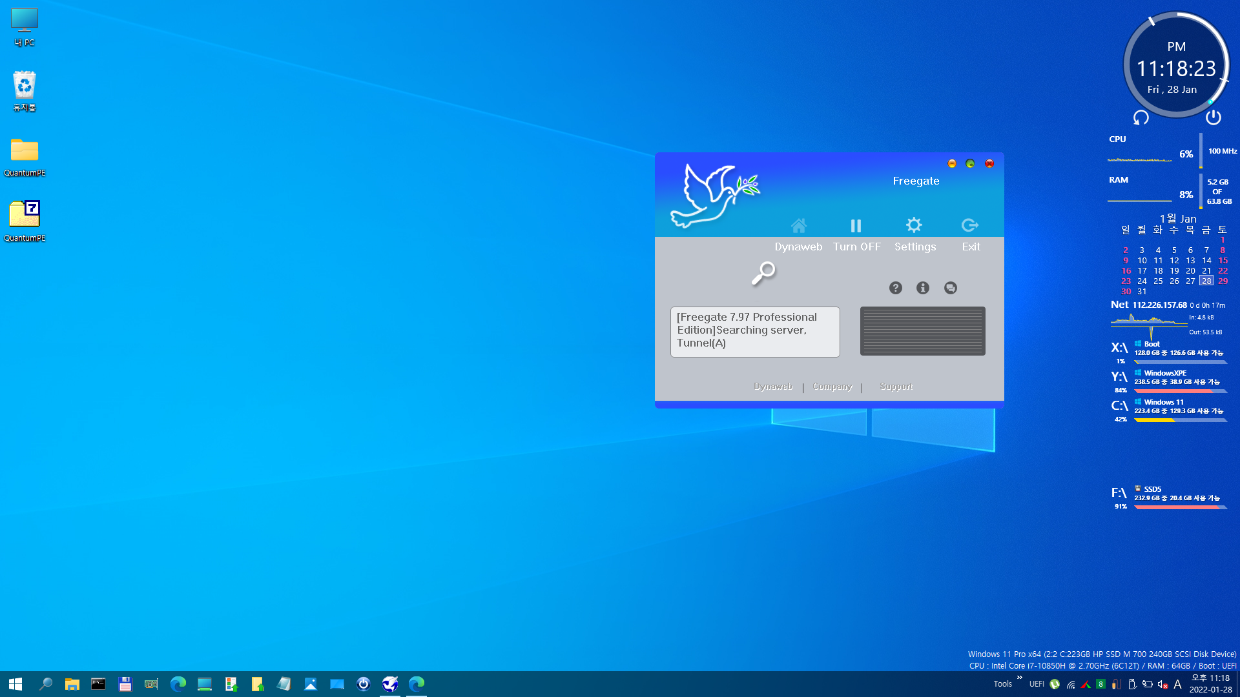Image resolution: width=1240 pixels, height=697 pixels.
Task: Click the Support link in Freegate
Action: coord(896,387)
